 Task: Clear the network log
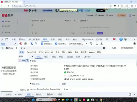(25, 44)
